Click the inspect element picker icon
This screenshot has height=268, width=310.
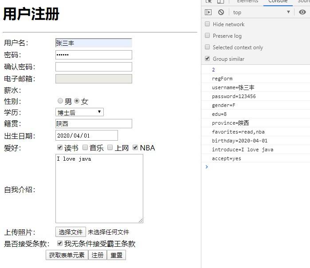point(208,2)
